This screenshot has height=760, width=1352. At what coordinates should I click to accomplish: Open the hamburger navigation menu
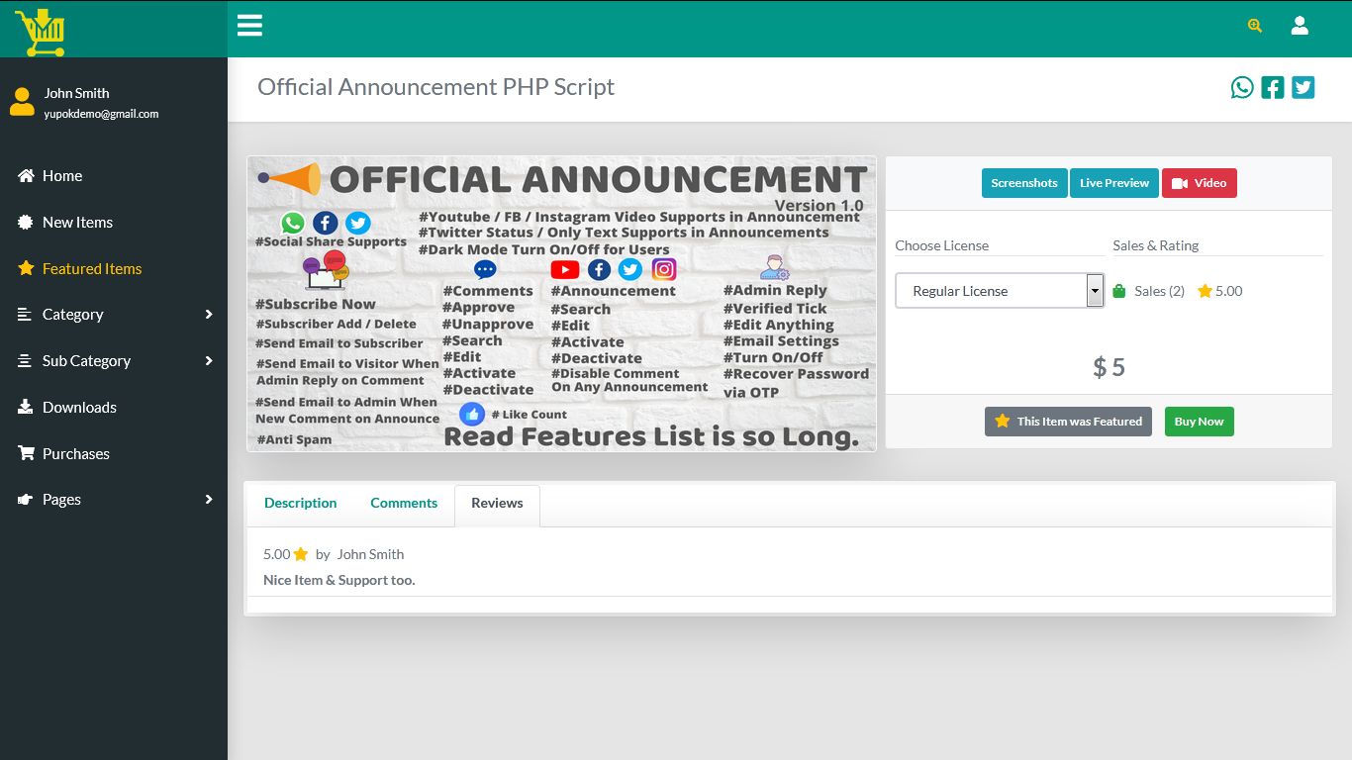(249, 26)
